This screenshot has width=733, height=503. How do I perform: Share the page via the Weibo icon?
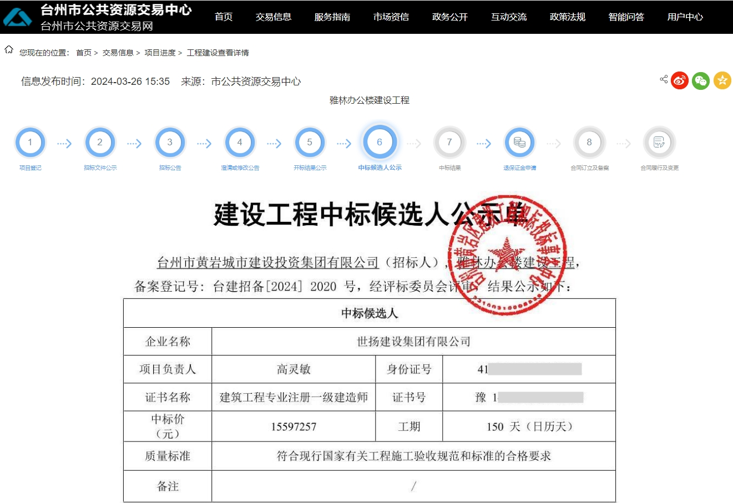click(679, 80)
